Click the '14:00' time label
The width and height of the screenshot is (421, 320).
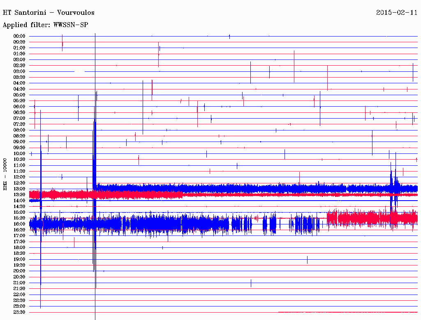(x=19, y=201)
